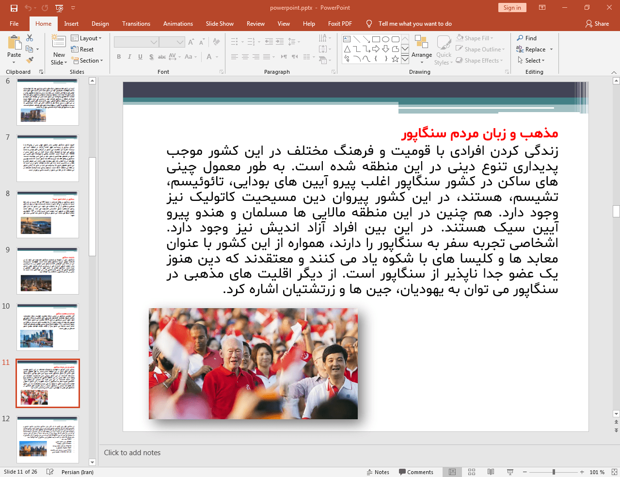This screenshot has width=620, height=477.
Task: Save the presentation with the Save icon
Action: (x=14, y=8)
